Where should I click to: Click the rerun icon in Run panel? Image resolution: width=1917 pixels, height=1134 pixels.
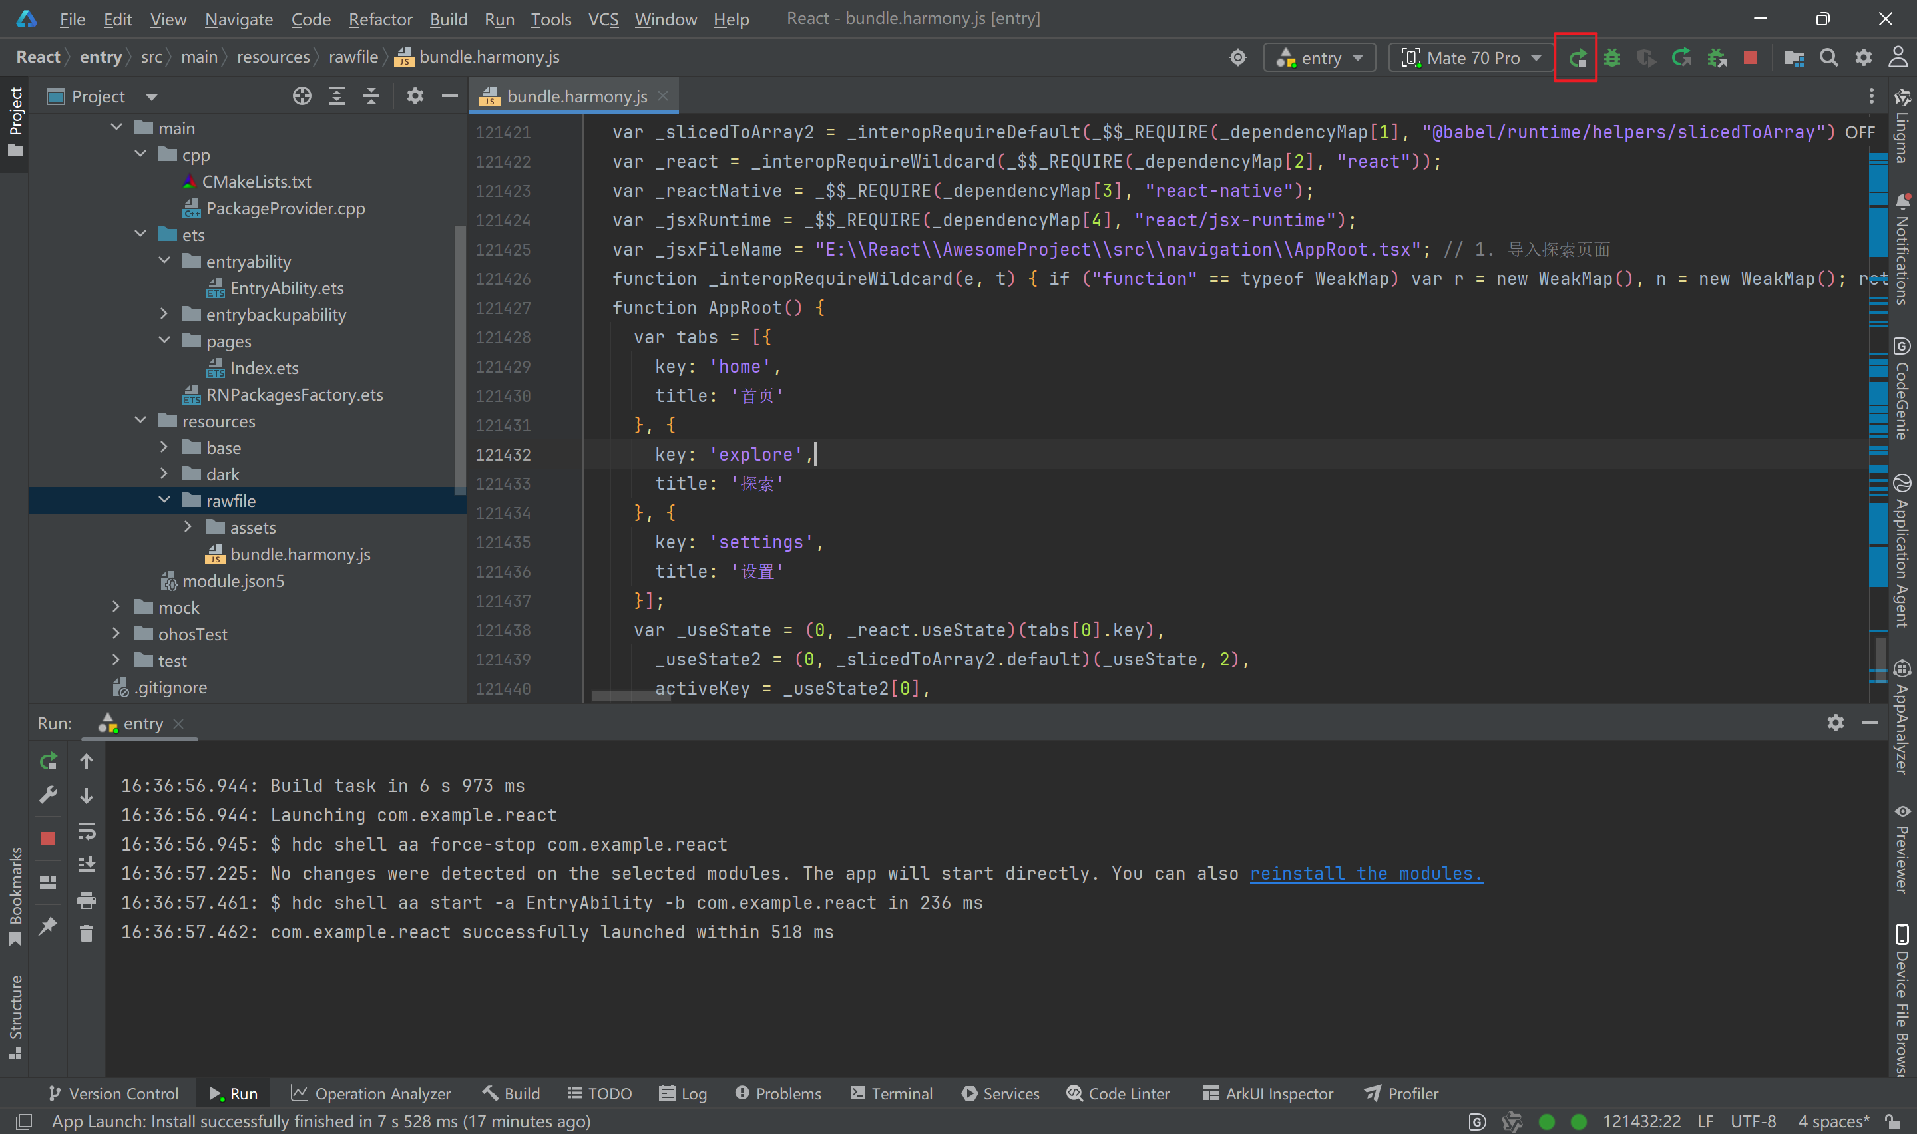[x=48, y=761]
